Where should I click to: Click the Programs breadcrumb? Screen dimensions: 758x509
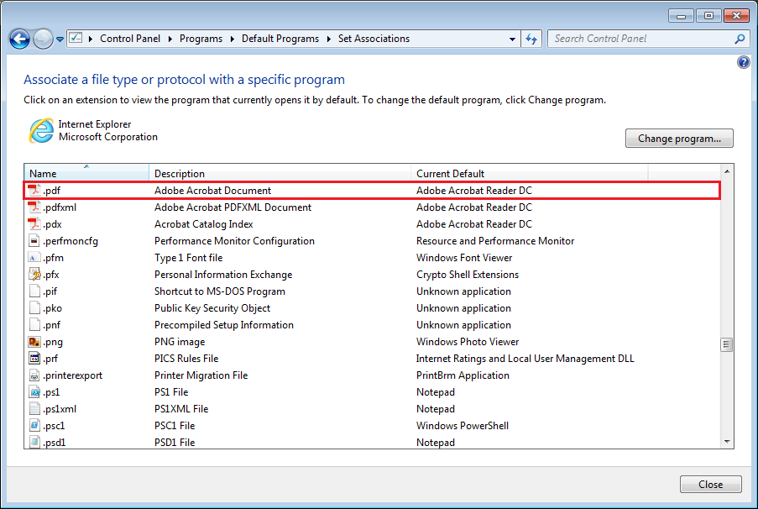coord(201,39)
